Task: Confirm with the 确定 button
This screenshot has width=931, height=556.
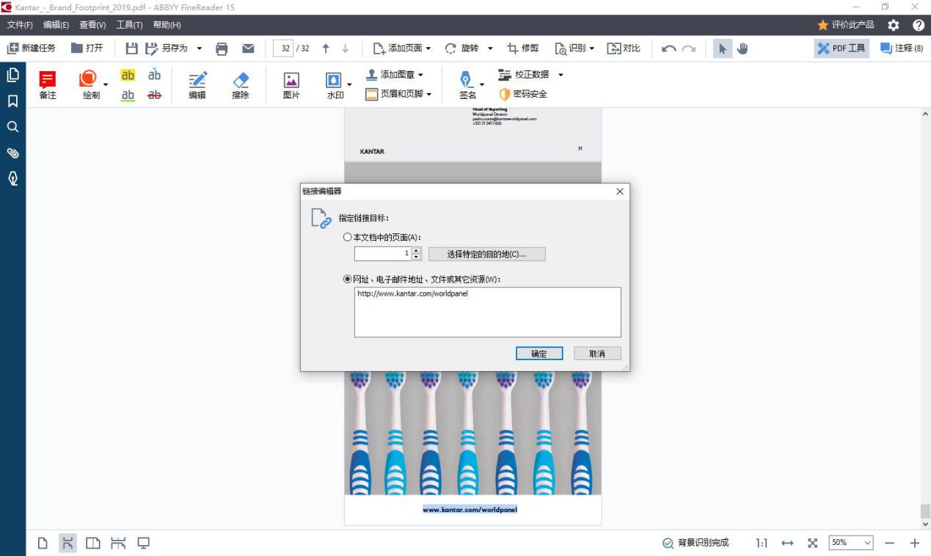Action: click(539, 354)
